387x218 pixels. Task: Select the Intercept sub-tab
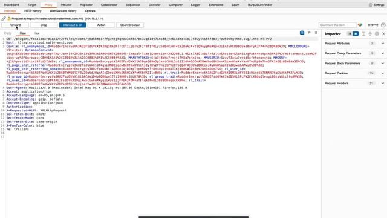tap(10, 11)
